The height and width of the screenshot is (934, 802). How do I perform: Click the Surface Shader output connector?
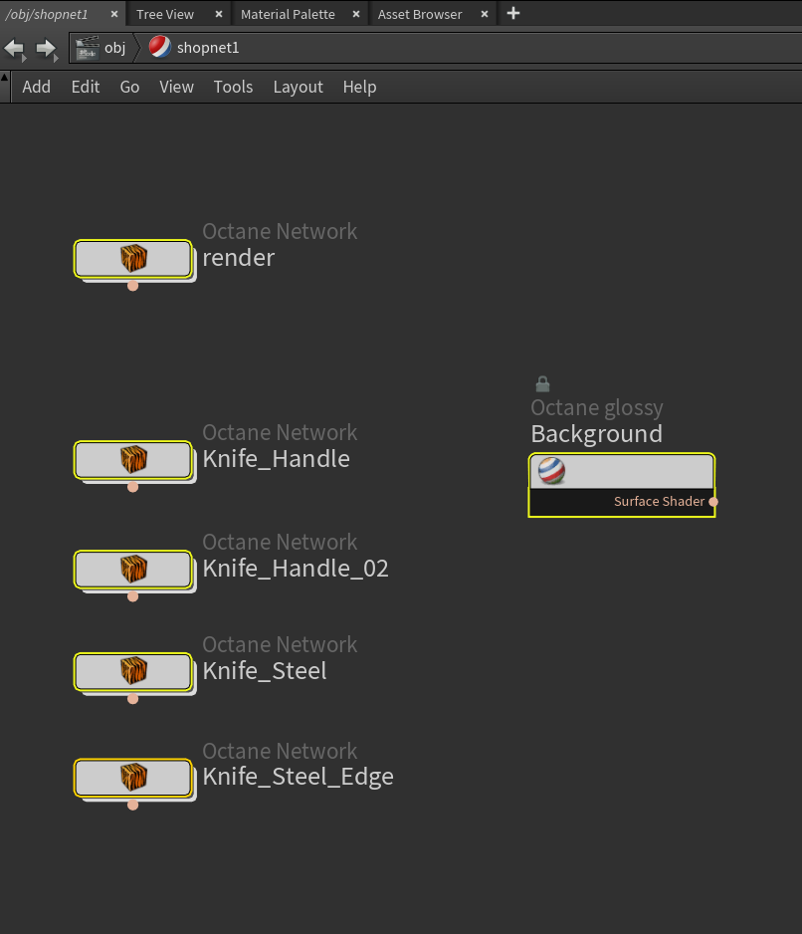713,502
